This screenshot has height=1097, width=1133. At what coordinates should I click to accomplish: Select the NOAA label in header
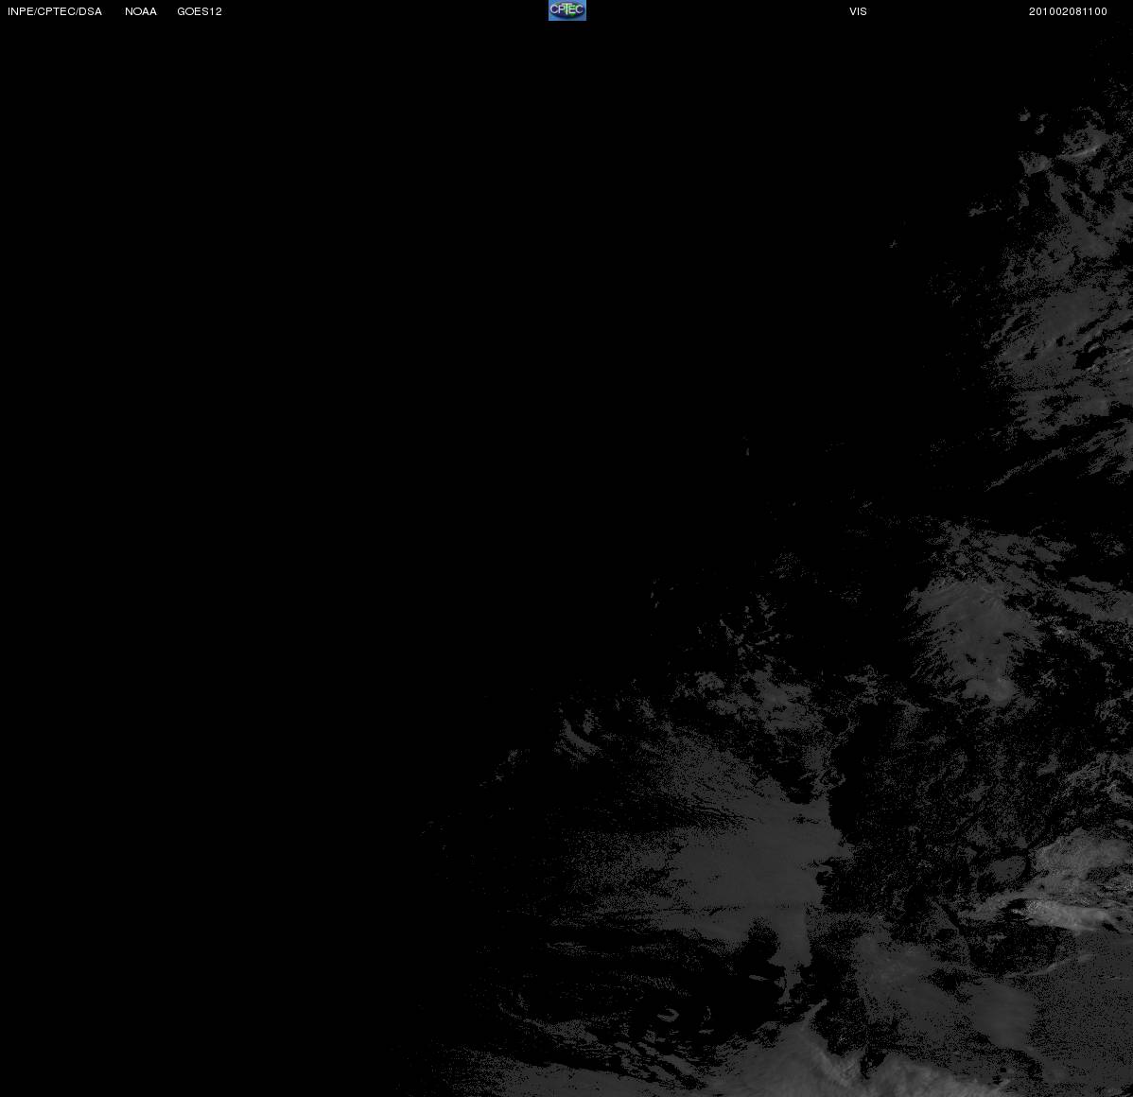click(141, 11)
